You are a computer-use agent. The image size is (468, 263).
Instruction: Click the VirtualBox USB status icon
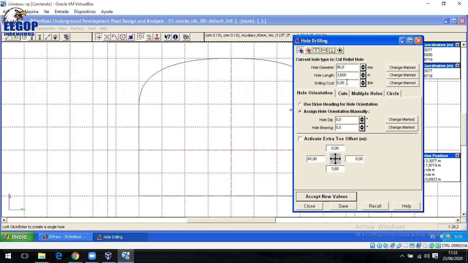coord(399,245)
